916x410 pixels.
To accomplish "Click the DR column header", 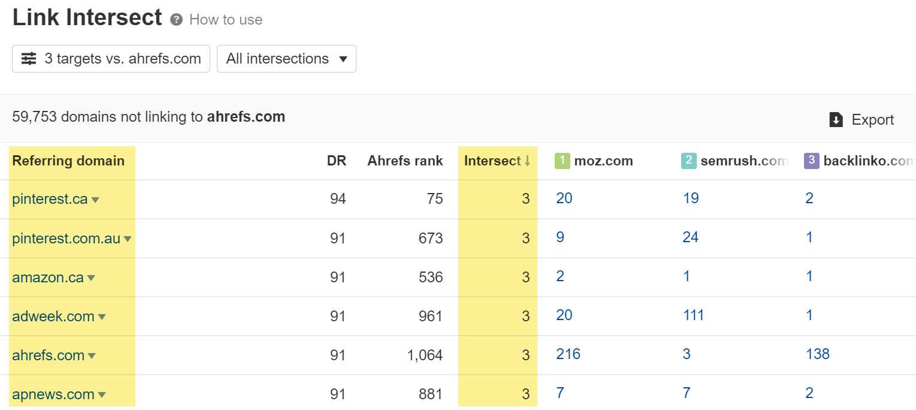I will (337, 160).
